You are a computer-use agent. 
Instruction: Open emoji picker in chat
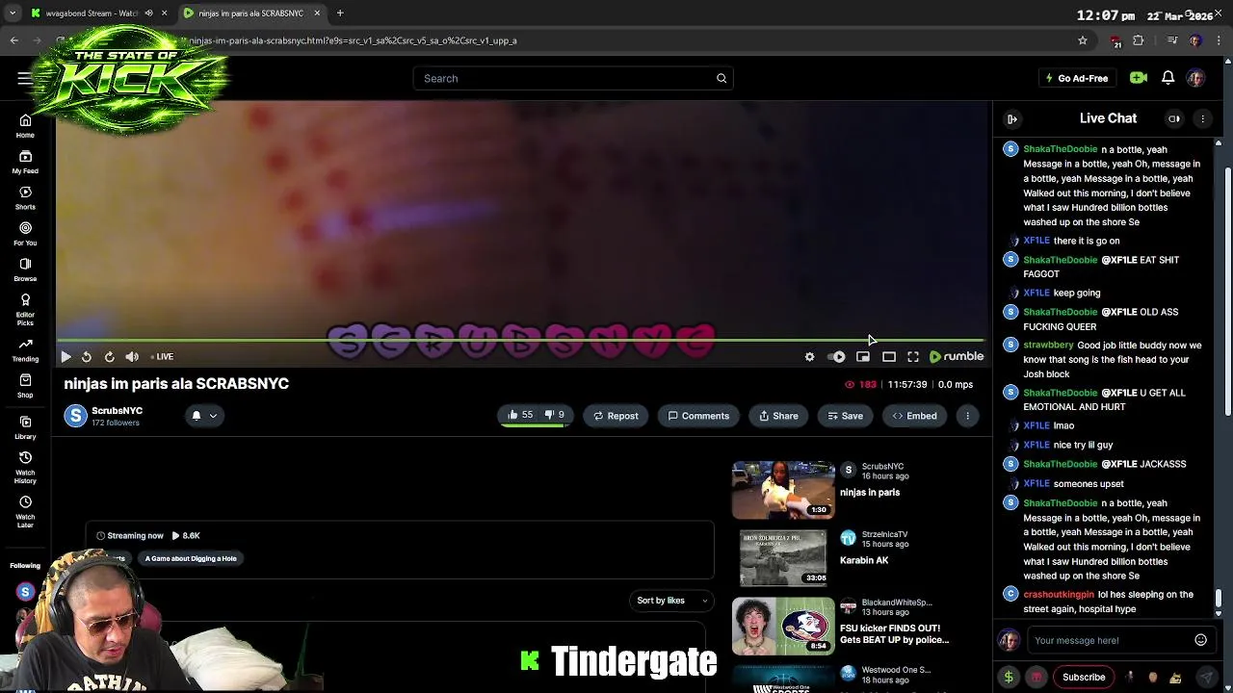coord(1200,640)
